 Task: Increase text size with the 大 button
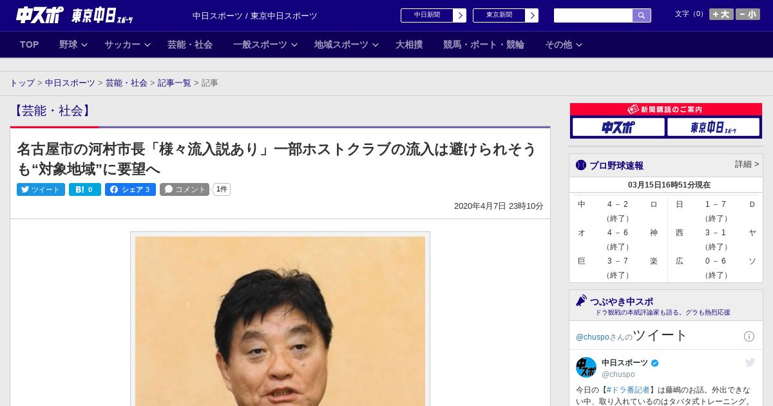pos(721,14)
